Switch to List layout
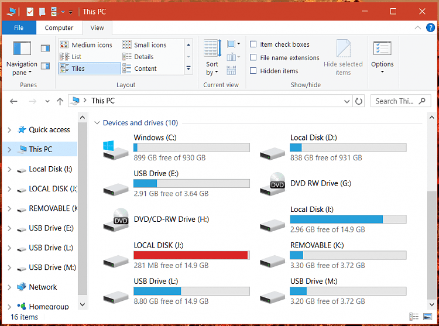The width and height of the screenshot is (439, 326). point(71,57)
